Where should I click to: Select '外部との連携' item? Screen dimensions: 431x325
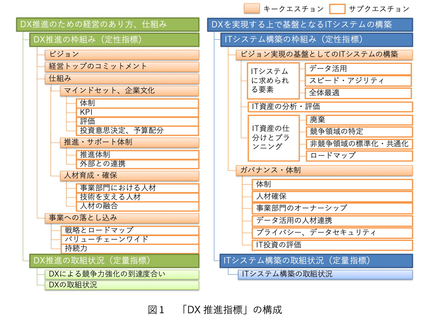coord(137,164)
